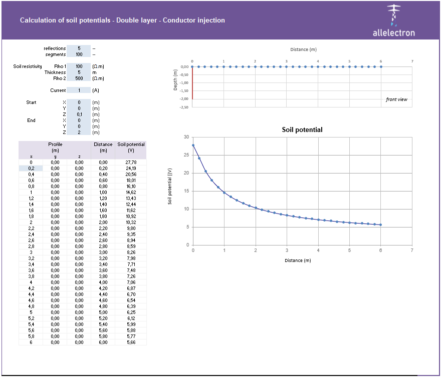Edit the segments value field
This screenshot has height=377, width=441.
80,54
